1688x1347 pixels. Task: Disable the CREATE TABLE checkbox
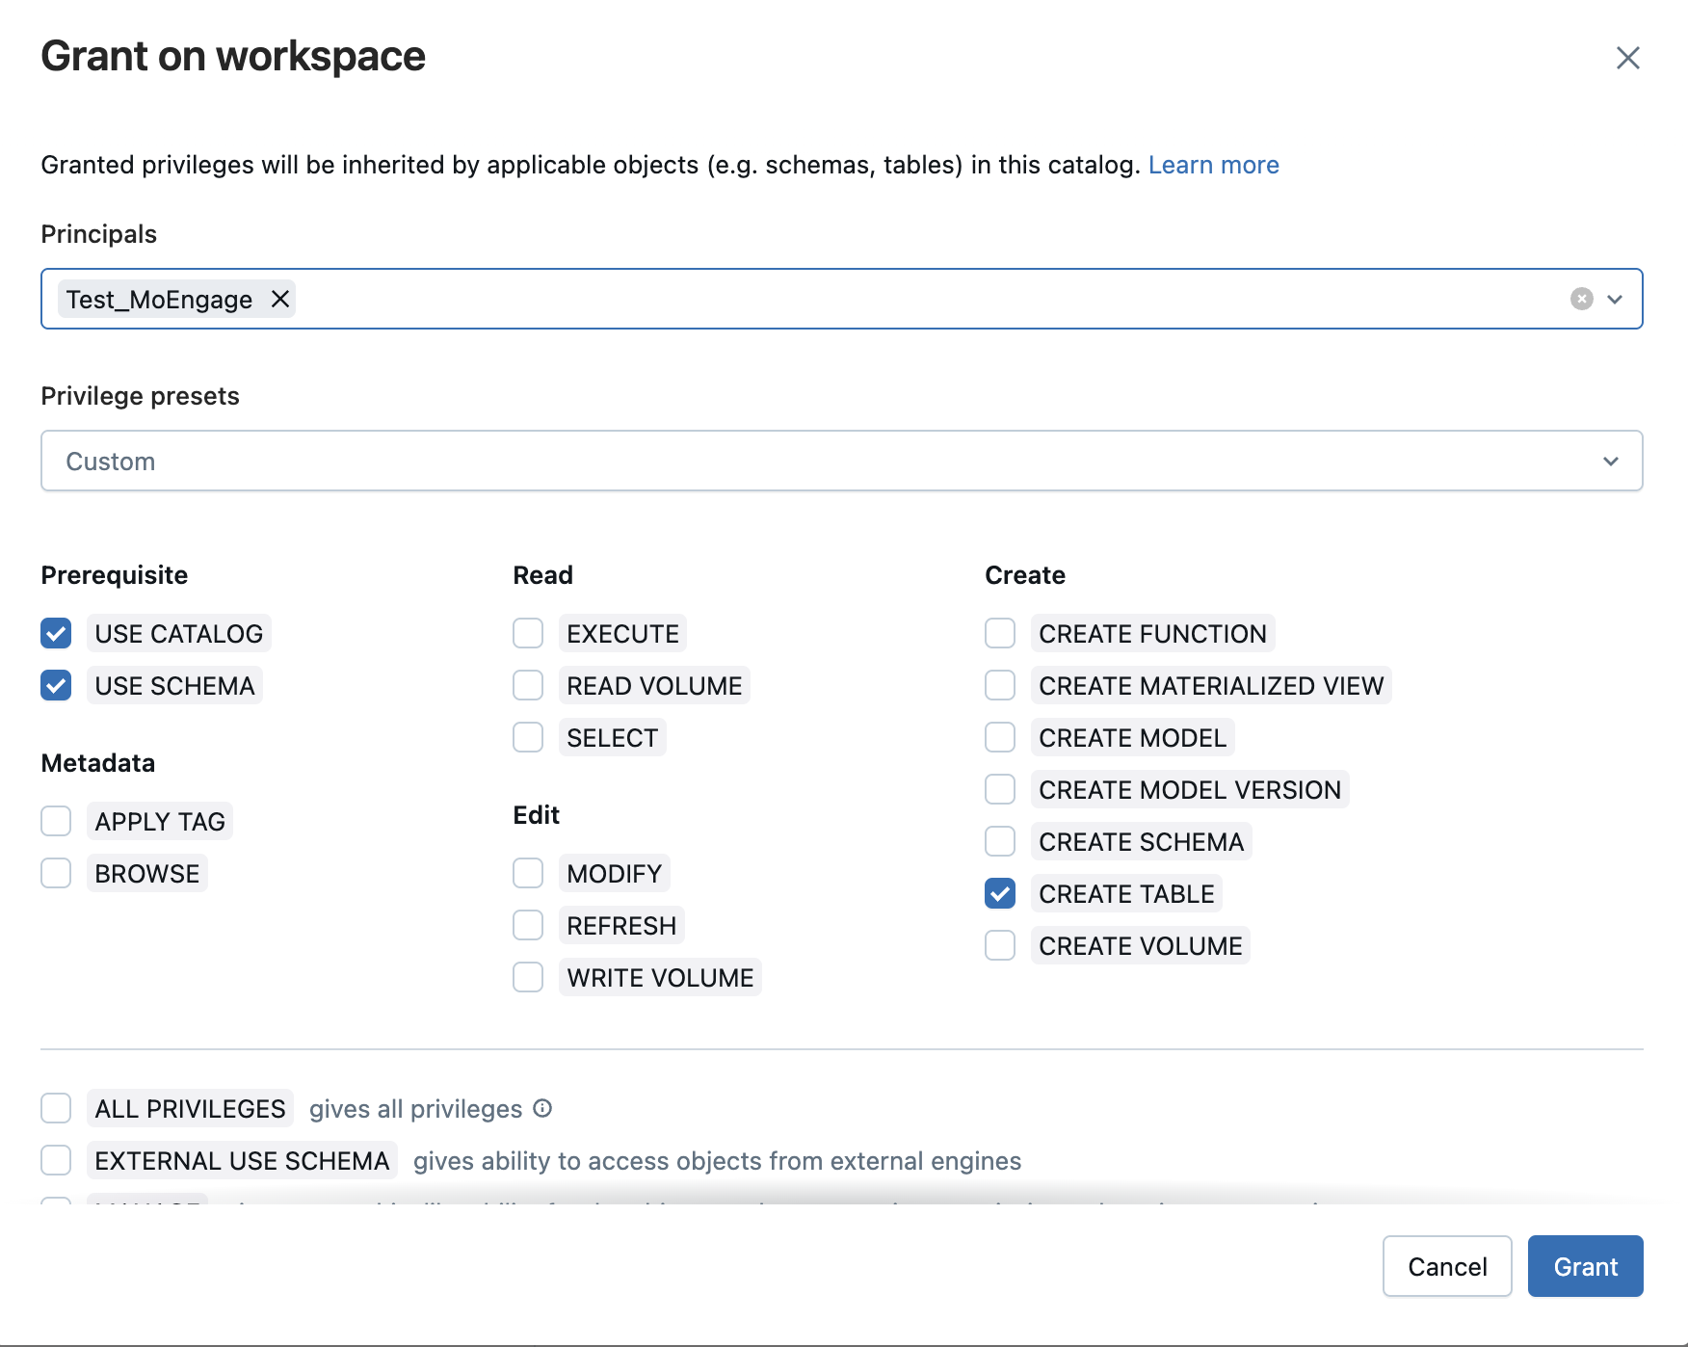(x=1000, y=893)
